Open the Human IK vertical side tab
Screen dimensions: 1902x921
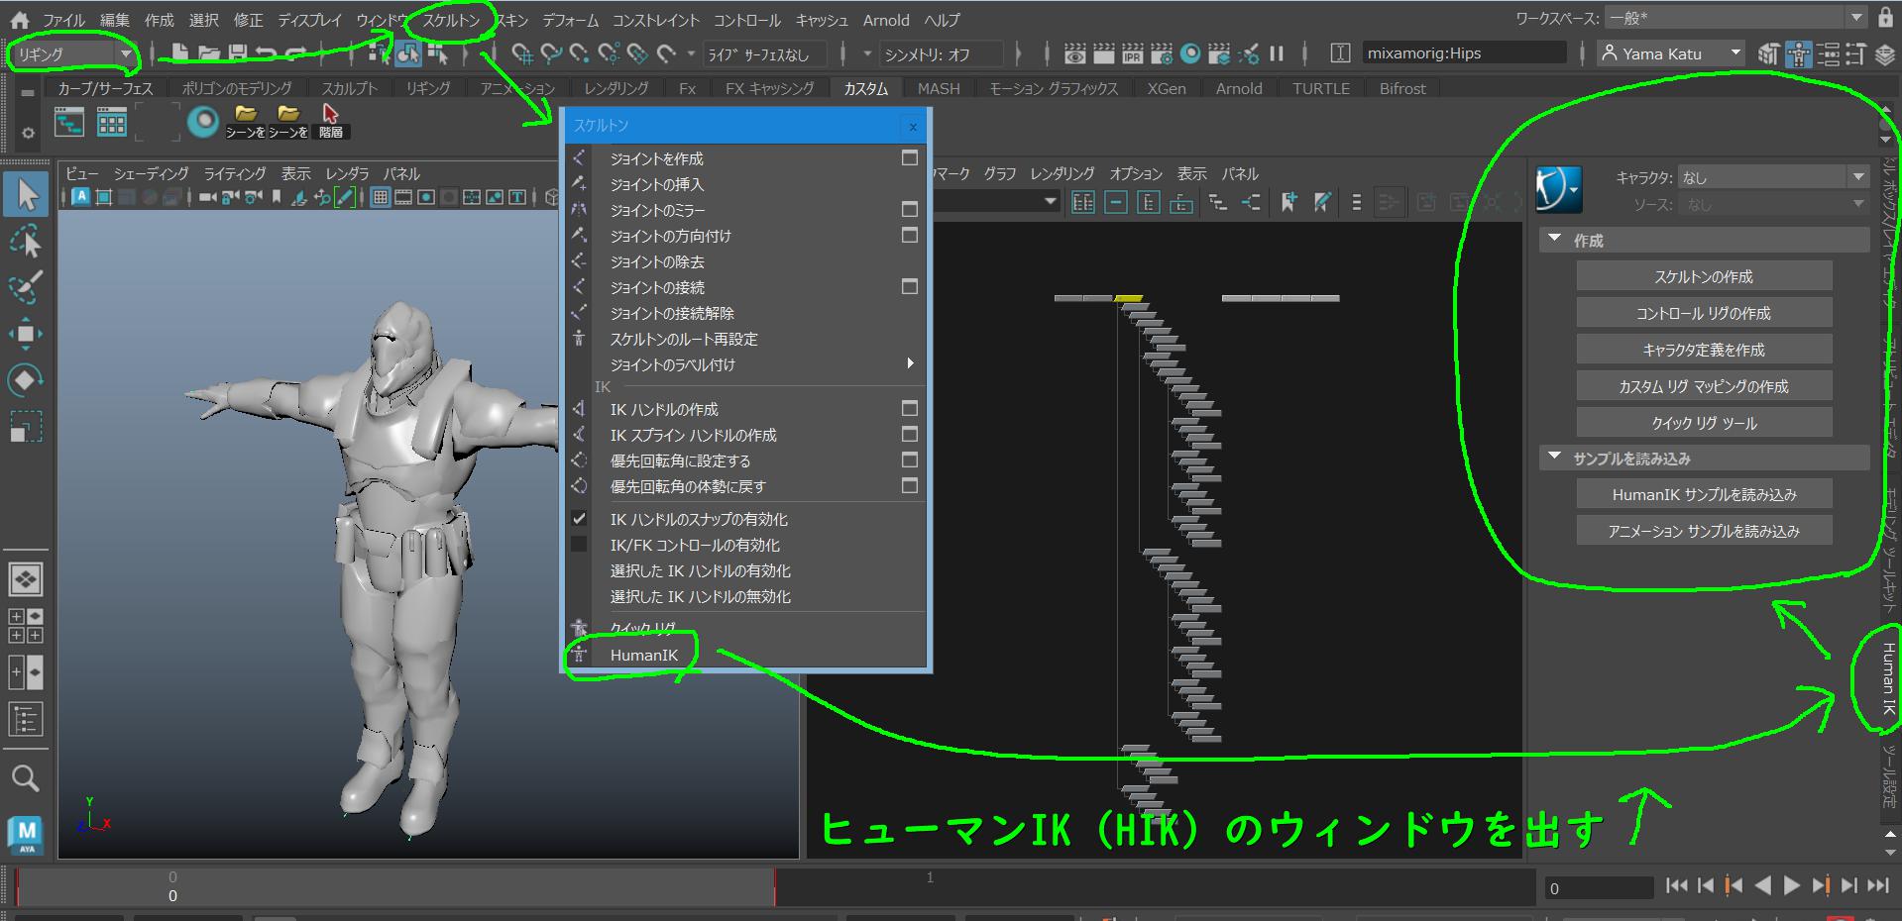pyautogui.click(x=1888, y=678)
